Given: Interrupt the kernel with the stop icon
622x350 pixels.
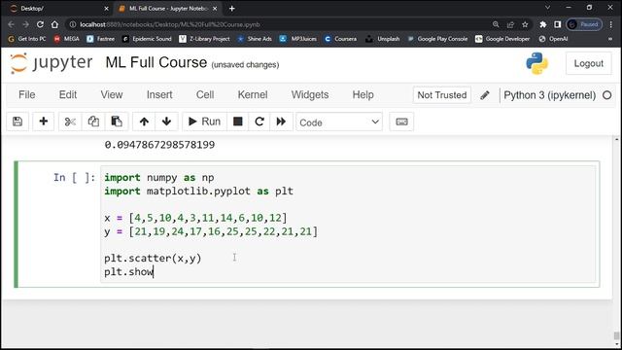Looking at the screenshot, I should (237, 122).
